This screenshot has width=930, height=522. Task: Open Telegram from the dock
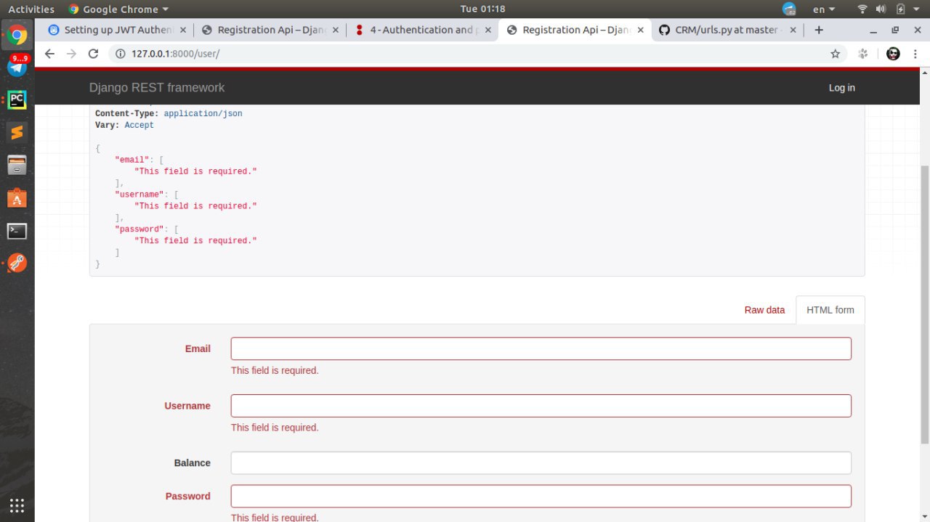[17, 67]
